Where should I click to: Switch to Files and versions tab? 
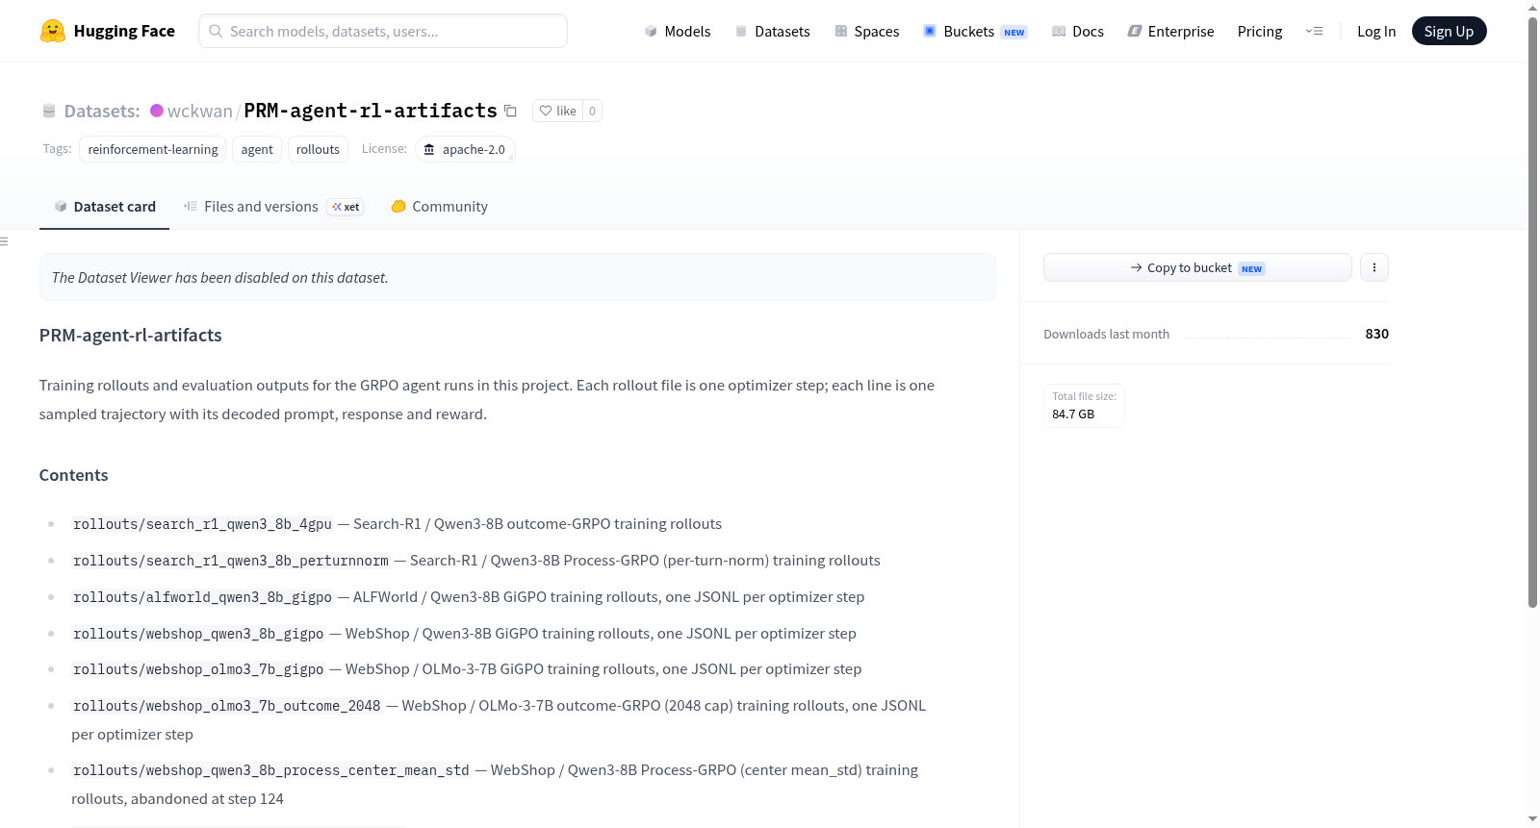[273, 207]
